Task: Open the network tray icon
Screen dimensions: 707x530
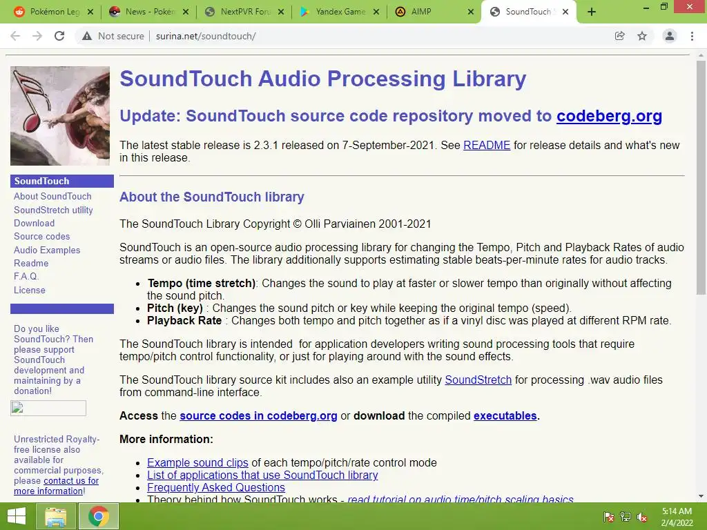Action: (626, 517)
